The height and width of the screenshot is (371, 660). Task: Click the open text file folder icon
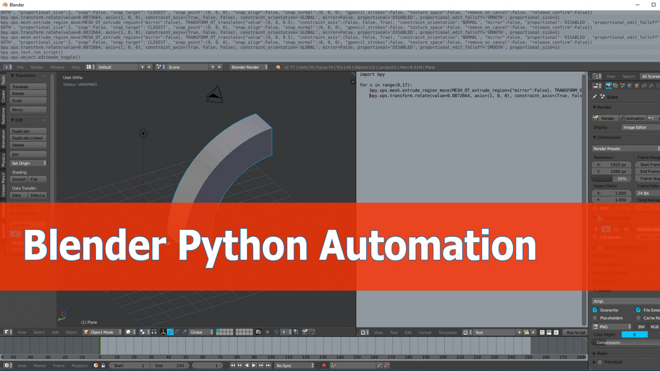[x=526, y=333]
